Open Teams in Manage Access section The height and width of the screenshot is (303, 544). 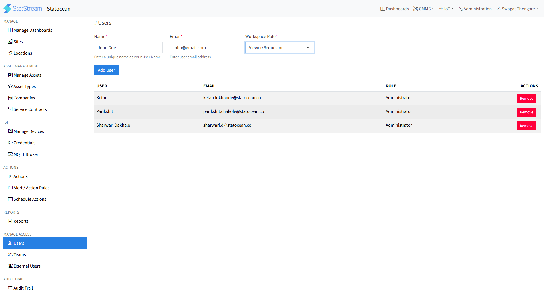(19, 254)
